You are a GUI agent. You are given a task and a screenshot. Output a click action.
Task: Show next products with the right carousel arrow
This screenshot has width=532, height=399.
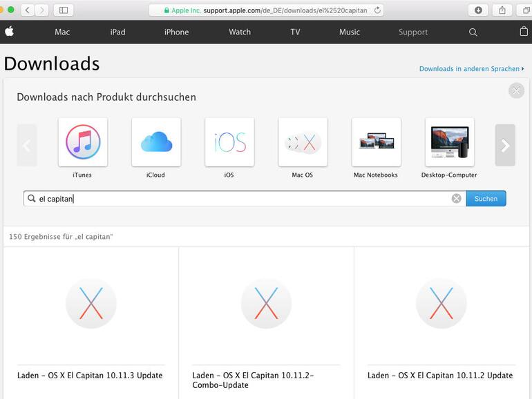point(505,146)
